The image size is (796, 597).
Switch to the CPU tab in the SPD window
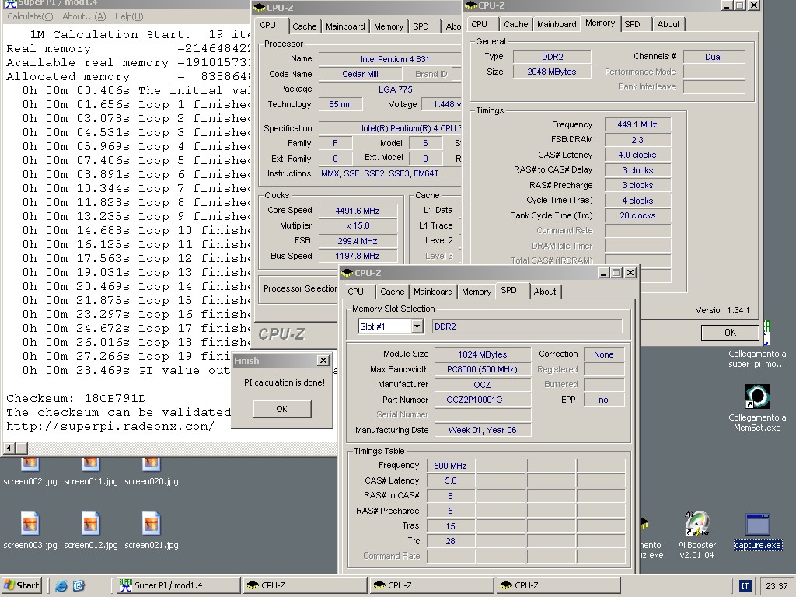click(356, 292)
